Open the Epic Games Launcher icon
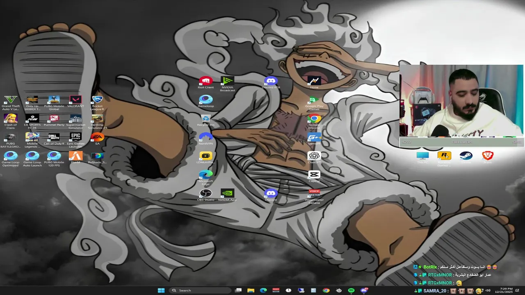The image size is (525, 295). click(x=75, y=140)
